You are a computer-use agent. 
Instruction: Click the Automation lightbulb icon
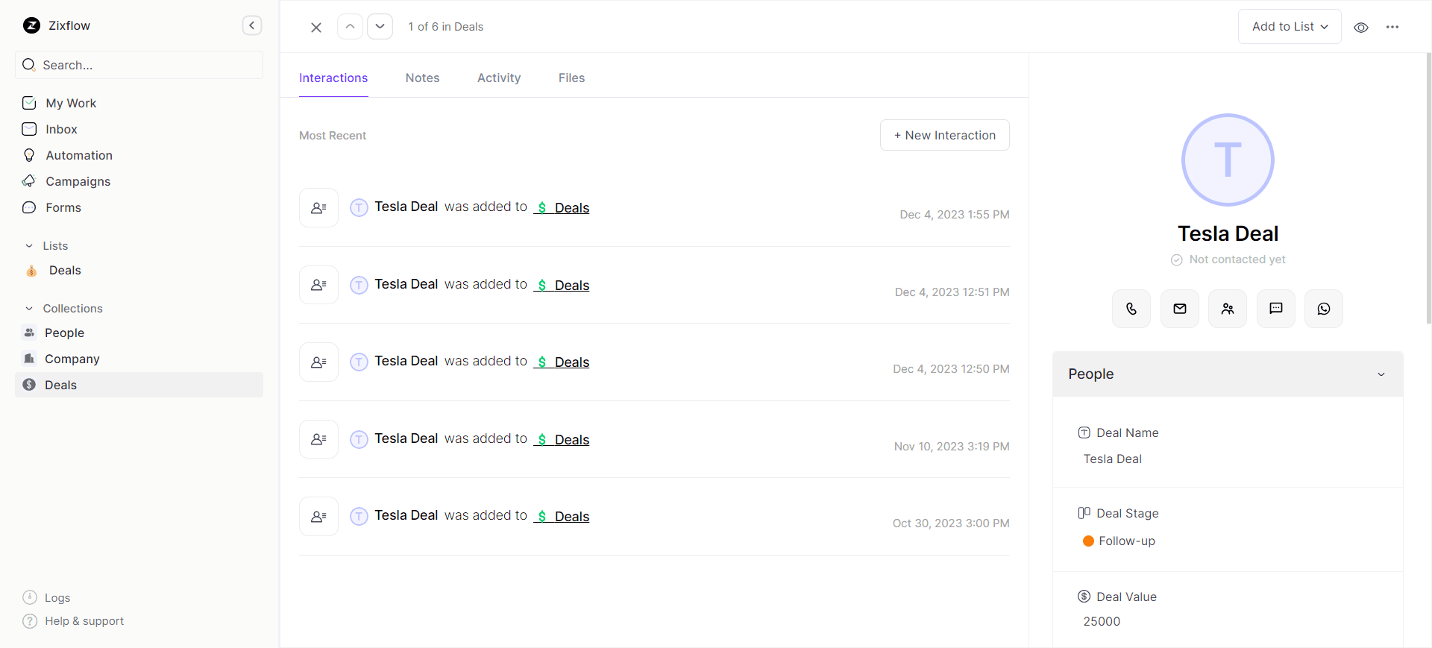click(x=29, y=155)
